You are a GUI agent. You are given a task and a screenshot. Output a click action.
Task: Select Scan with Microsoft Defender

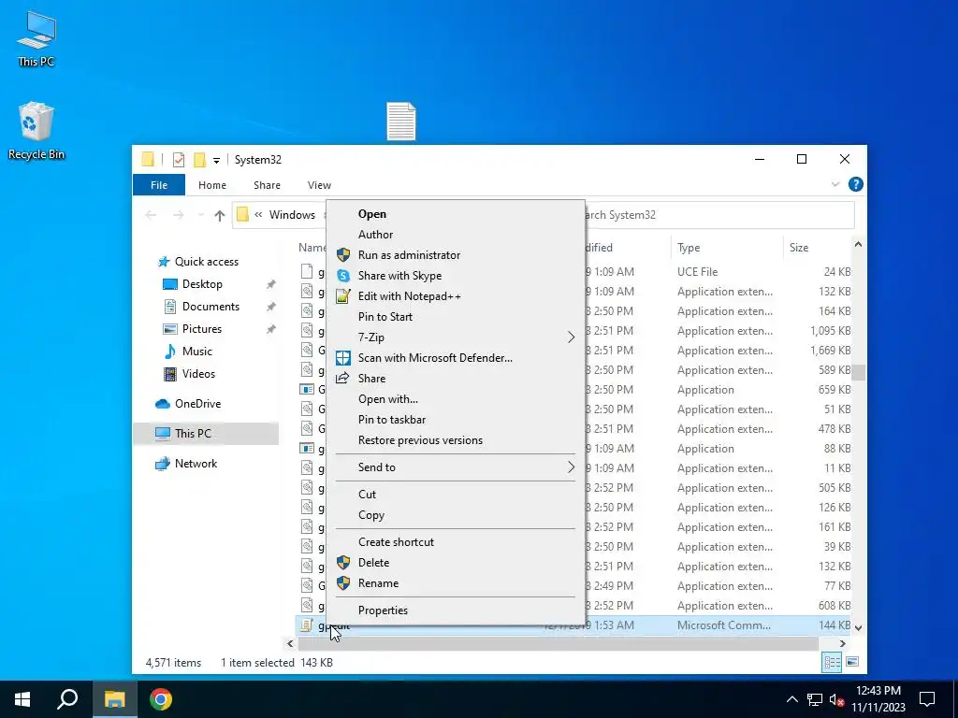456,358
